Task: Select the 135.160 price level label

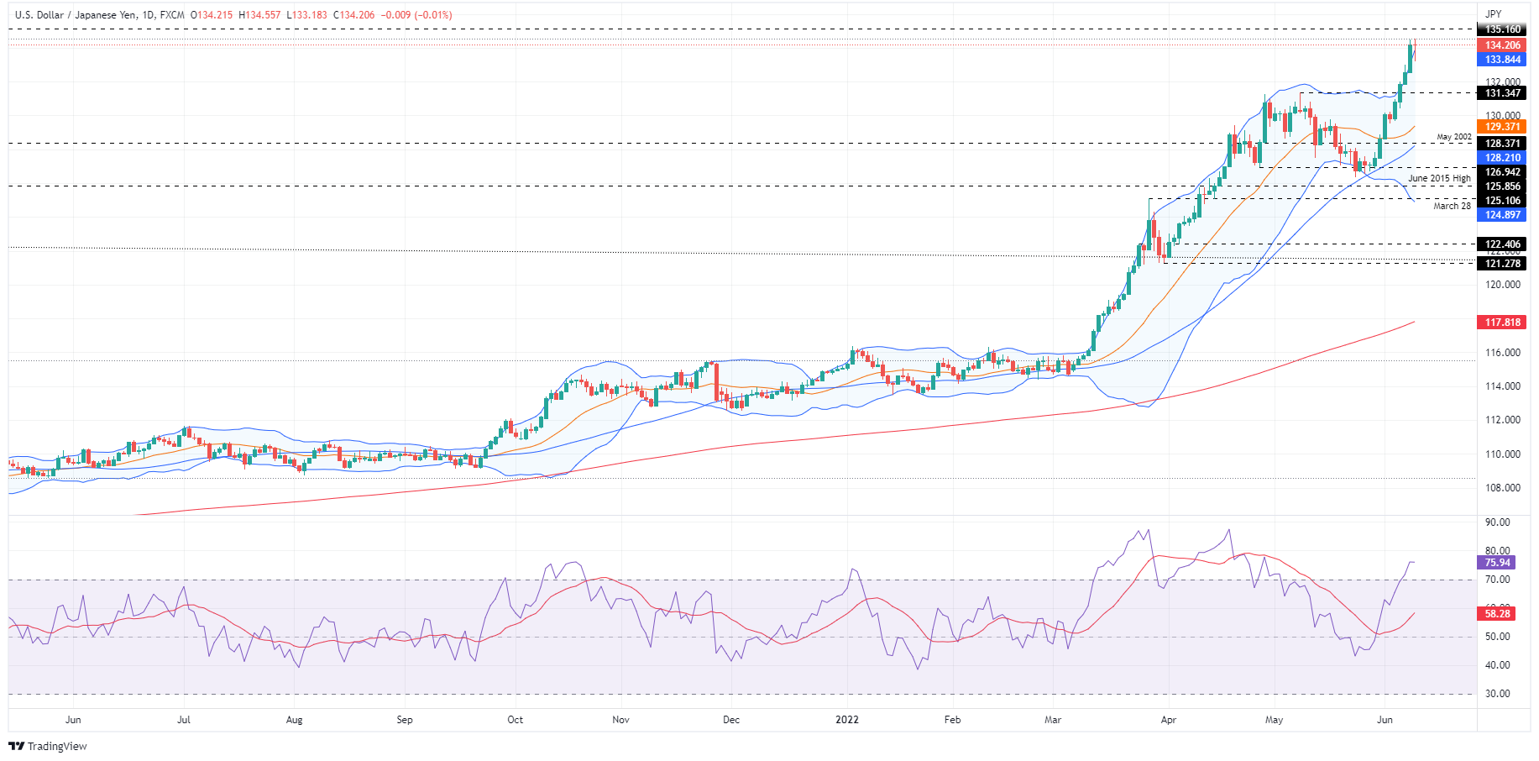Action: point(1501,29)
